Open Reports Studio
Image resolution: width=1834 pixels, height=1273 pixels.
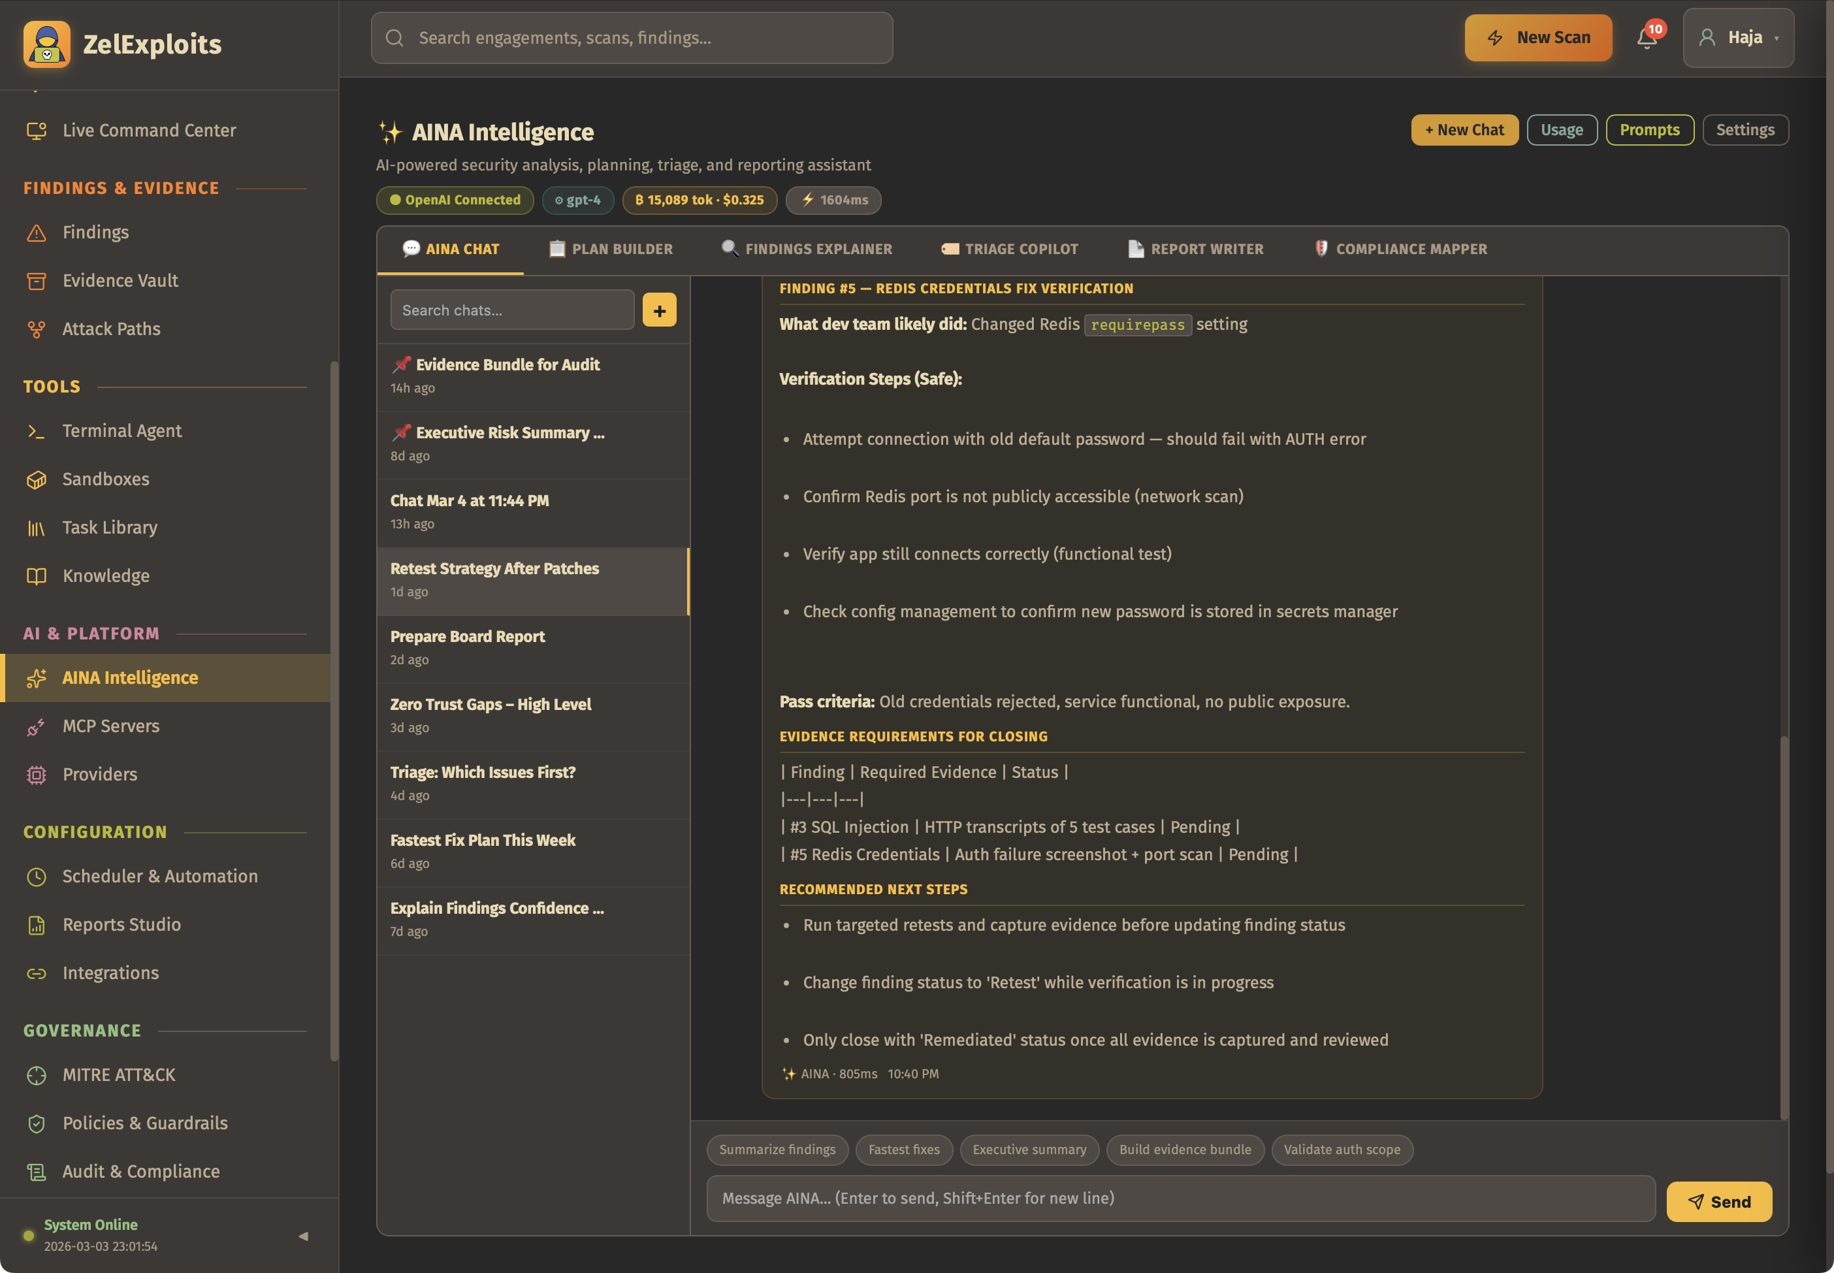tap(121, 924)
